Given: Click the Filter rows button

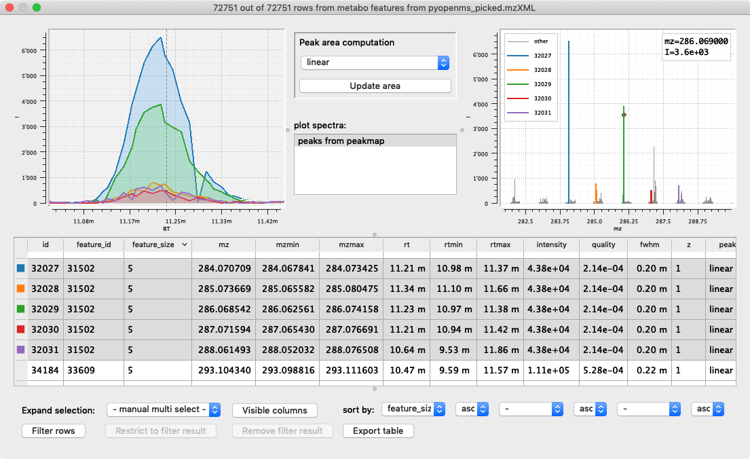Looking at the screenshot, I should pyautogui.click(x=54, y=430).
